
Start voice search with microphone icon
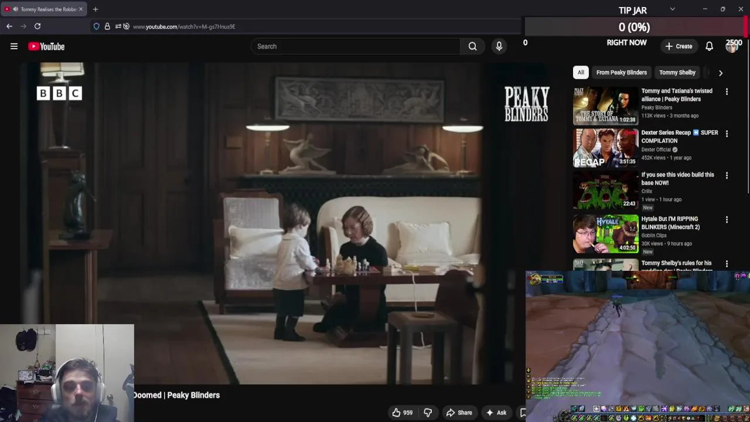click(x=499, y=46)
